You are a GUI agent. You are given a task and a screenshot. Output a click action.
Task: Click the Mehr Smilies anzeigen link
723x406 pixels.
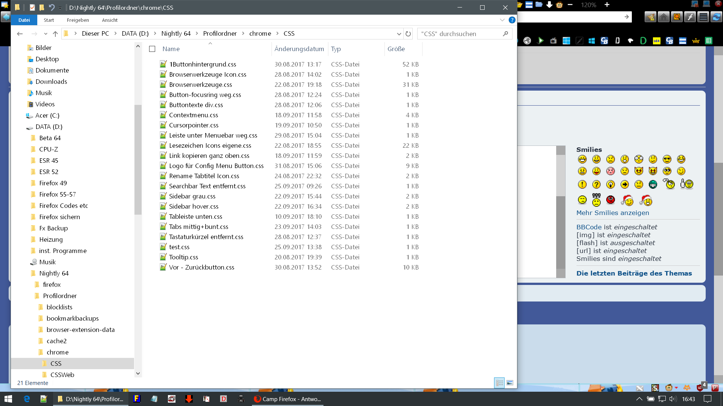pos(612,213)
